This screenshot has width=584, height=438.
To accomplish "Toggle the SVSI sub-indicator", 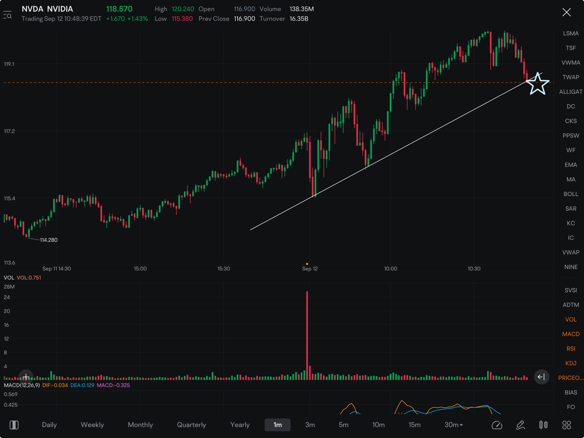I will [571, 290].
